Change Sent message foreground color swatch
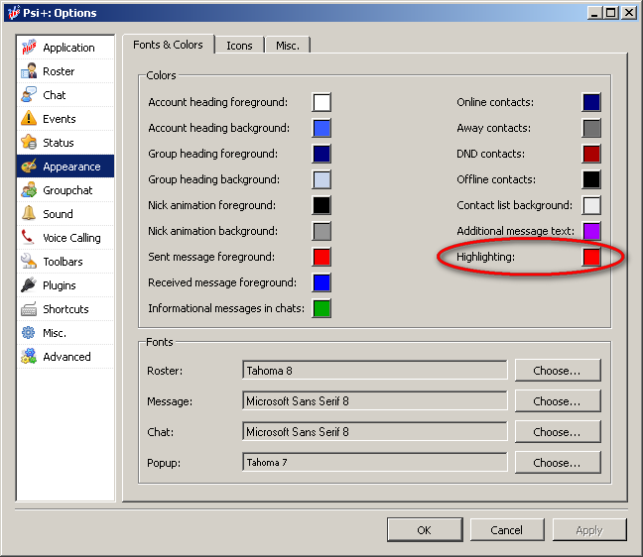643x557 pixels. (321, 257)
